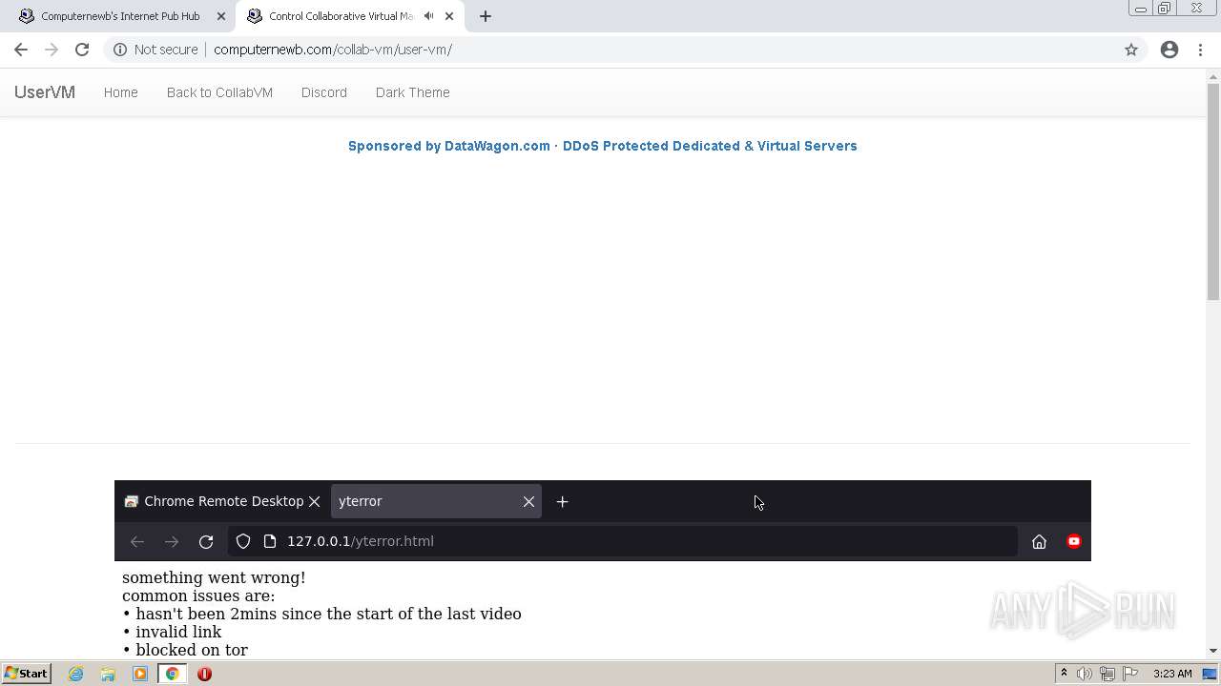1221x686 pixels.
Task: Switch to Computernewb's Internet Pub Hub tab
Action: (120, 16)
